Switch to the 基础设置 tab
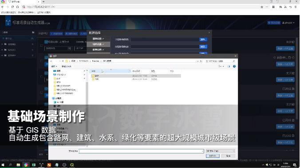The image size is (300, 168). click(99, 39)
